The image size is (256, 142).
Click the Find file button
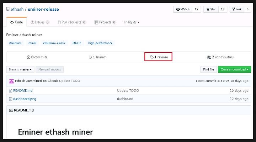tap(208, 69)
